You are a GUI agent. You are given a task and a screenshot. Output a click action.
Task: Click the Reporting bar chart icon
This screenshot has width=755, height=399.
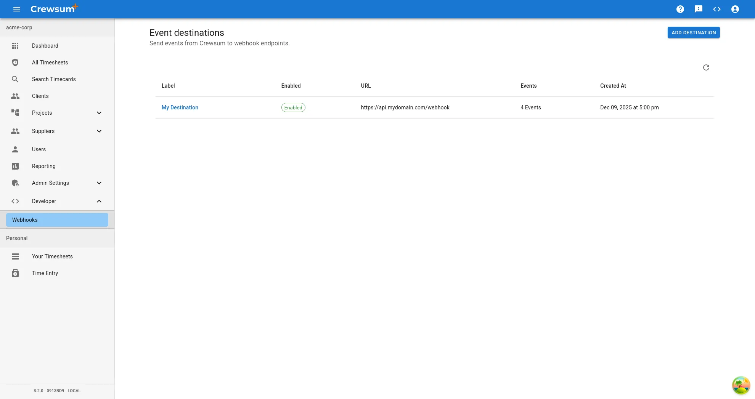[x=15, y=166]
